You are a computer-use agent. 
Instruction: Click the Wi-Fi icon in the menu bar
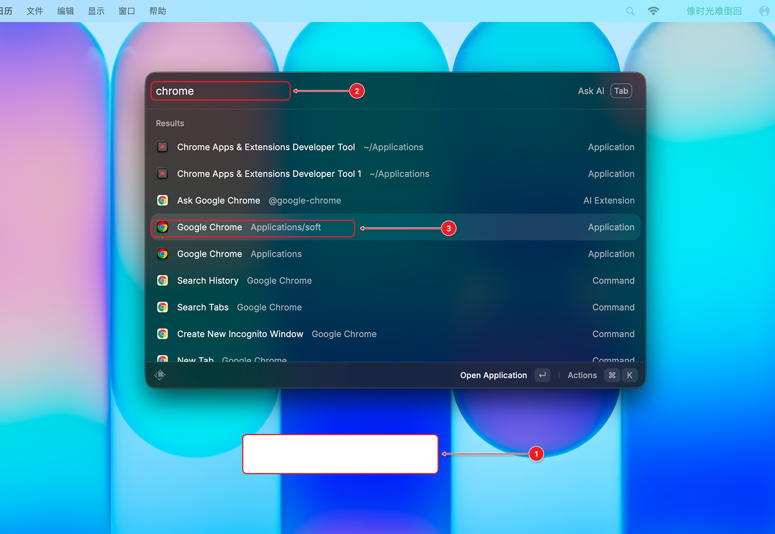point(653,10)
